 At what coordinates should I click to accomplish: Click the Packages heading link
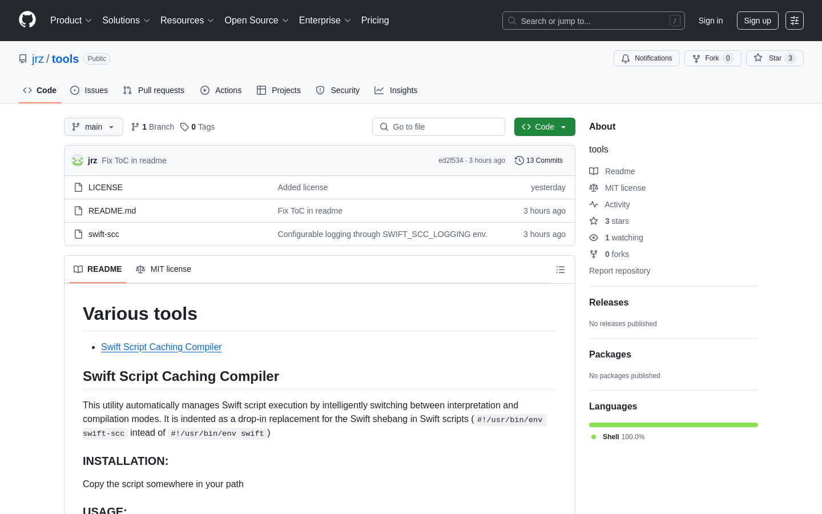610,355
